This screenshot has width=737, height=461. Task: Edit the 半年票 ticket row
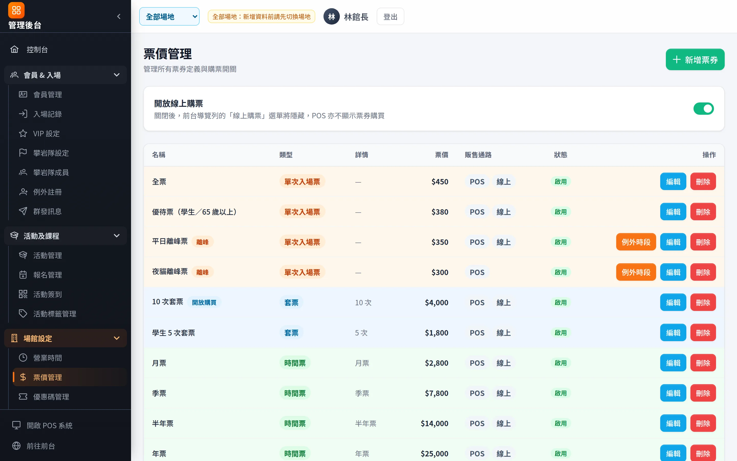(673, 423)
